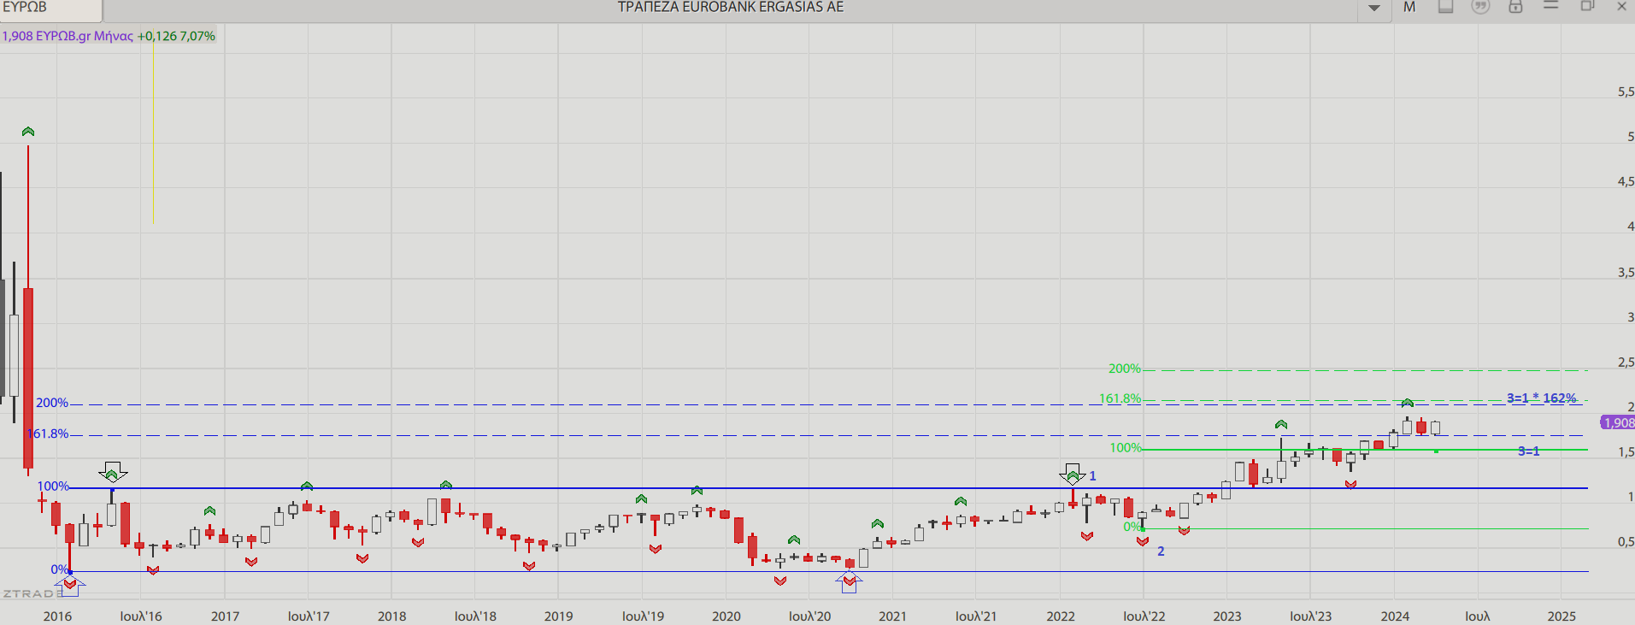Select the green 0% Fibonacci label
The image size is (1635, 625).
coord(1132,527)
